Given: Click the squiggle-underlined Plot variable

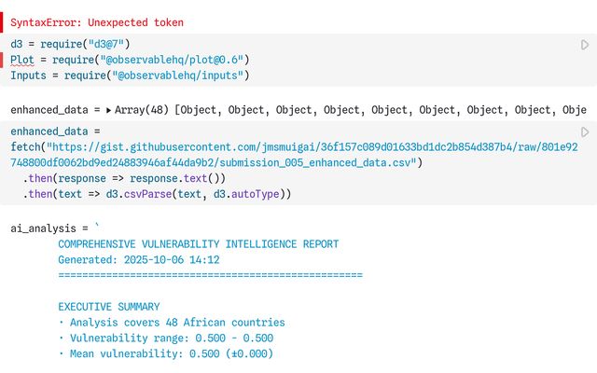Looking at the screenshot, I should tap(22, 60).
